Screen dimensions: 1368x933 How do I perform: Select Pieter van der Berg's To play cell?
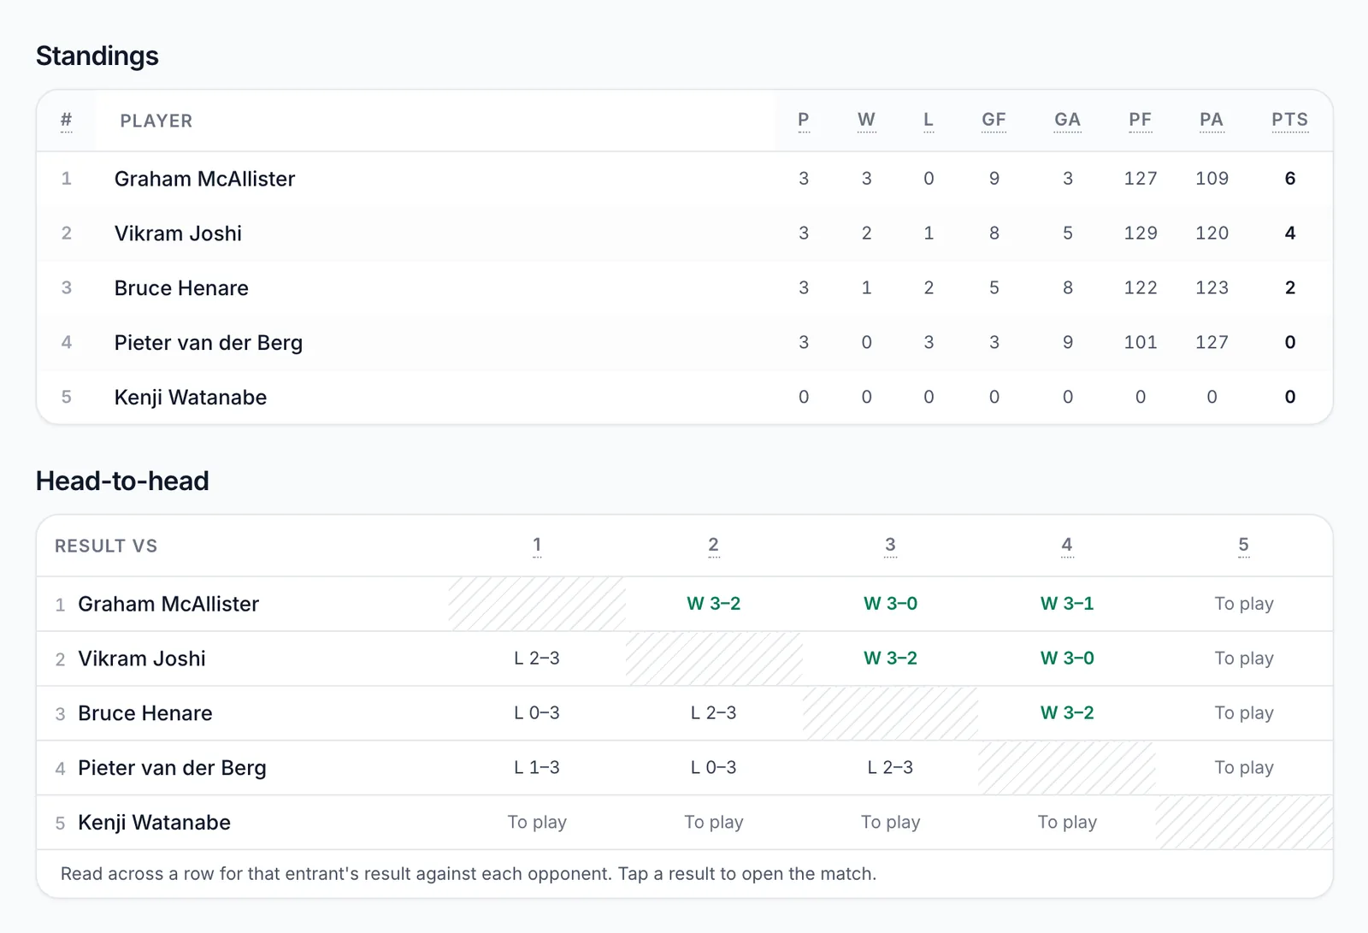[1244, 768]
